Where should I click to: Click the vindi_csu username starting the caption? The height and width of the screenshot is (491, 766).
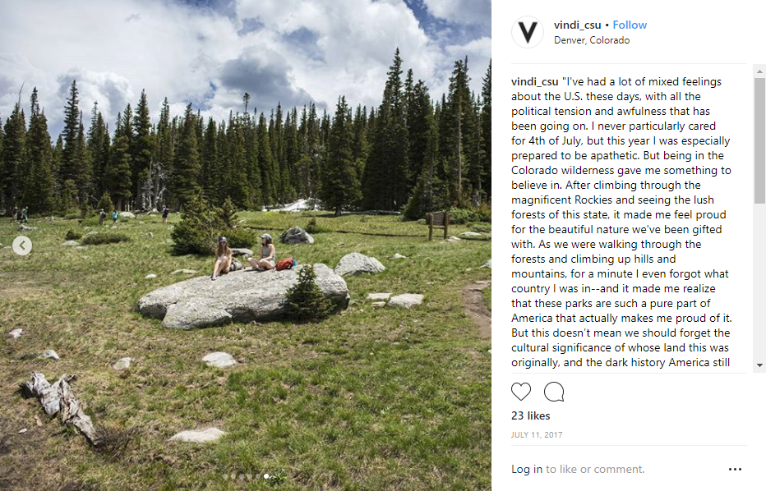(x=535, y=81)
